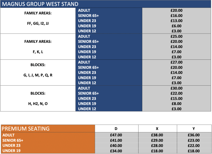This screenshot has height=154, width=212.
Task: Select Blocks G, I, J, M, P, Q, R cell
Action: pos(38,73)
